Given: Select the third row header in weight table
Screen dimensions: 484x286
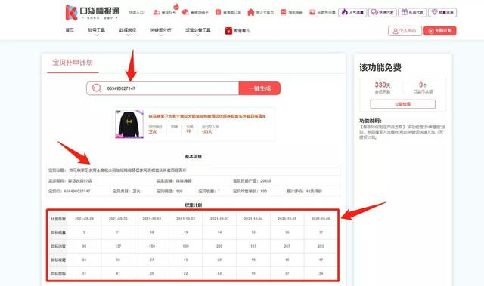Looking at the screenshot, I should pyautogui.click(x=58, y=246).
